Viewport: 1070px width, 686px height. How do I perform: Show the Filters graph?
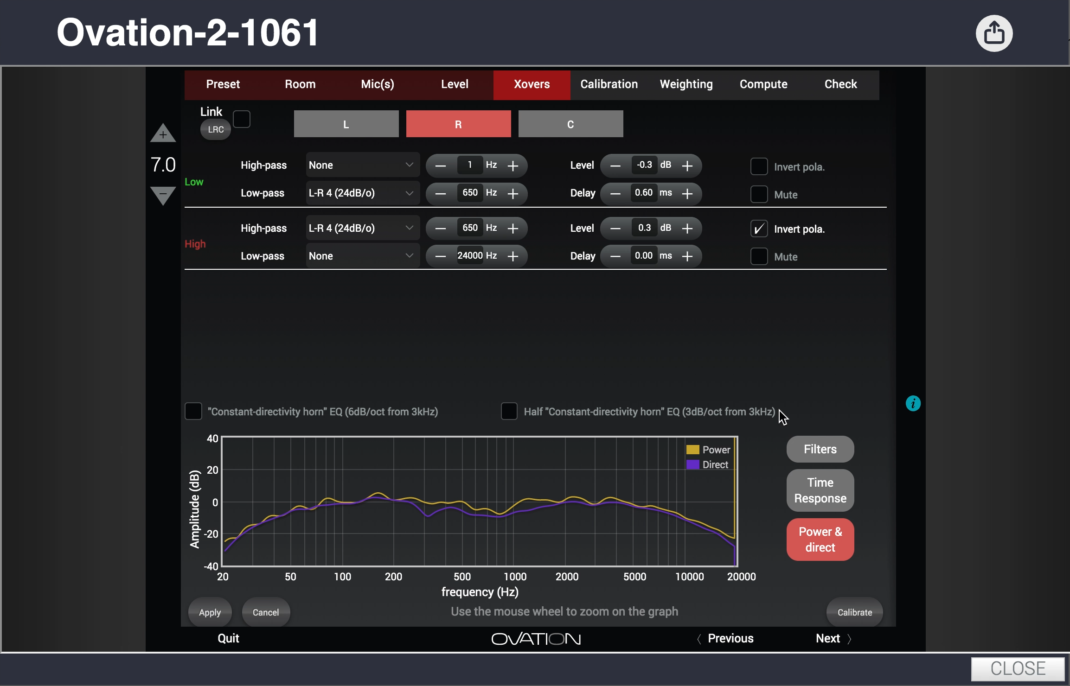(820, 449)
